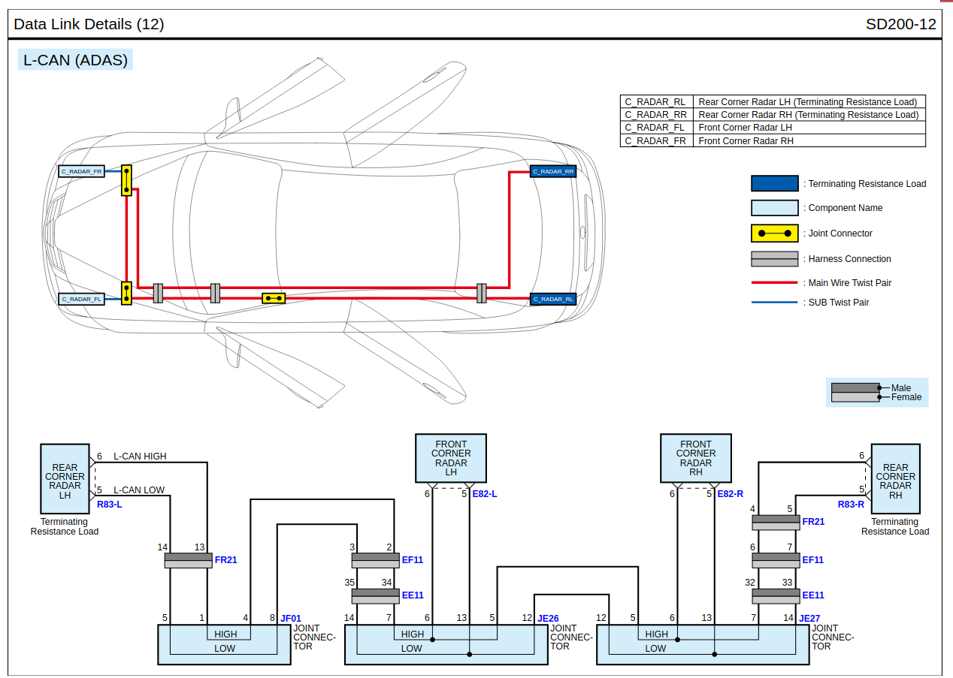Click the 'JE26' connector label
This screenshot has width=953, height=678.
click(x=548, y=619)
